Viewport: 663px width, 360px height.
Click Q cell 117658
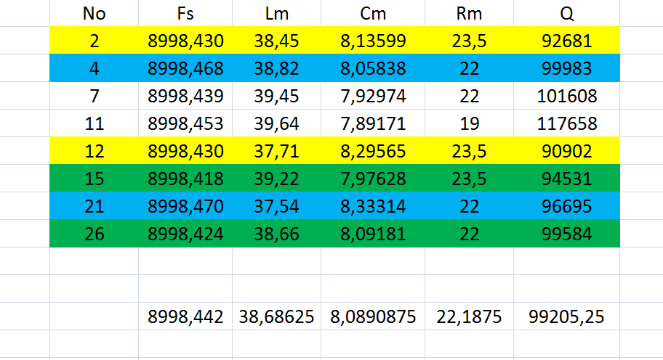(566, 123)
